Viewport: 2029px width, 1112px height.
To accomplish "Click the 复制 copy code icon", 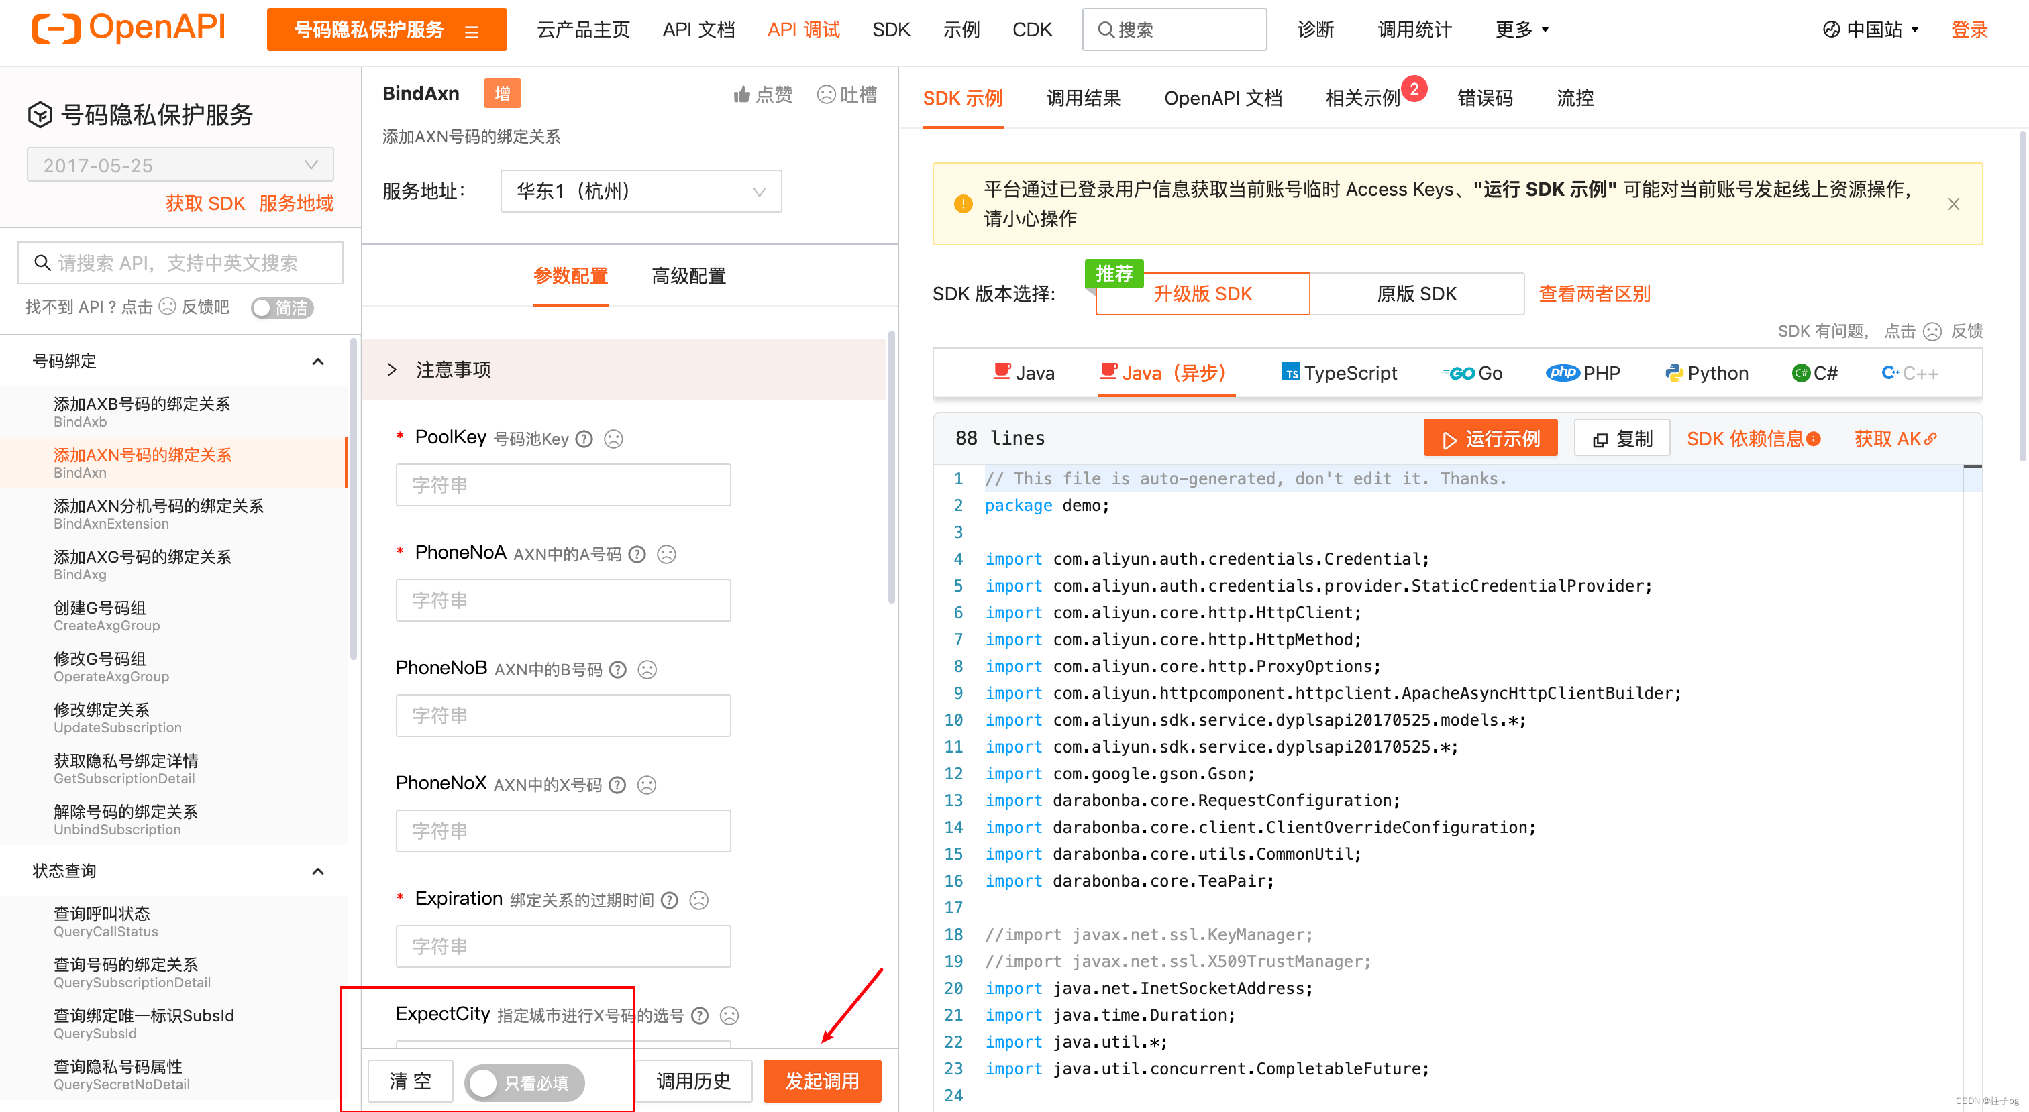I will [1600, 439].
